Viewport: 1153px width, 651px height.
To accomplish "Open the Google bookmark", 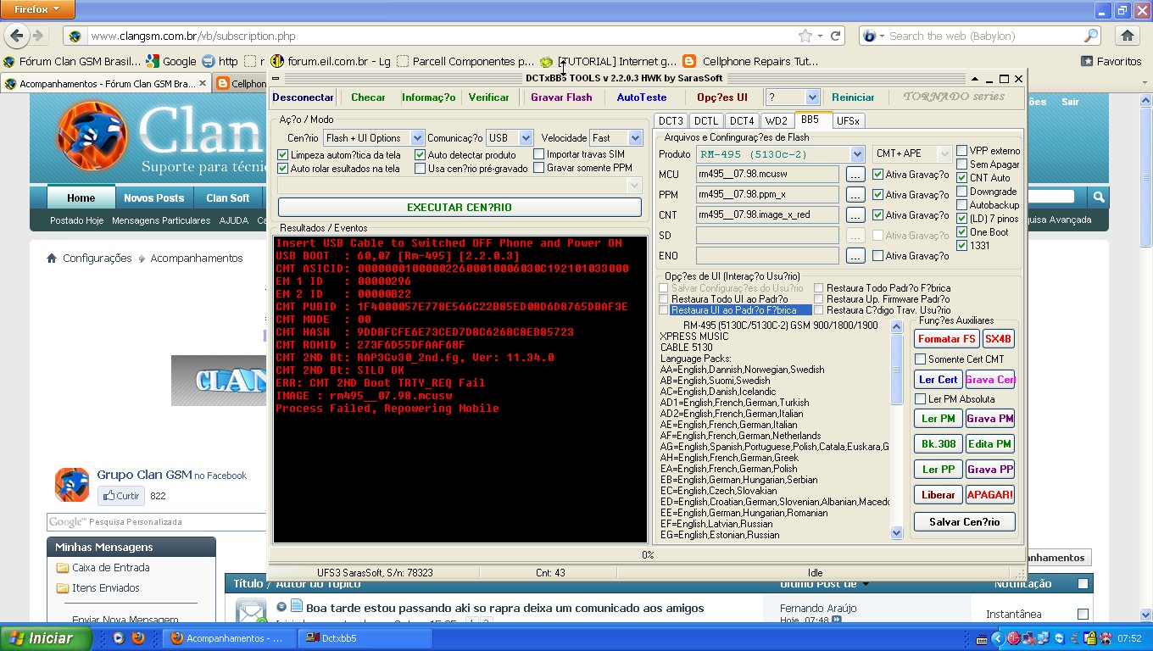I will pyautogui.click(x=171, y=61).
